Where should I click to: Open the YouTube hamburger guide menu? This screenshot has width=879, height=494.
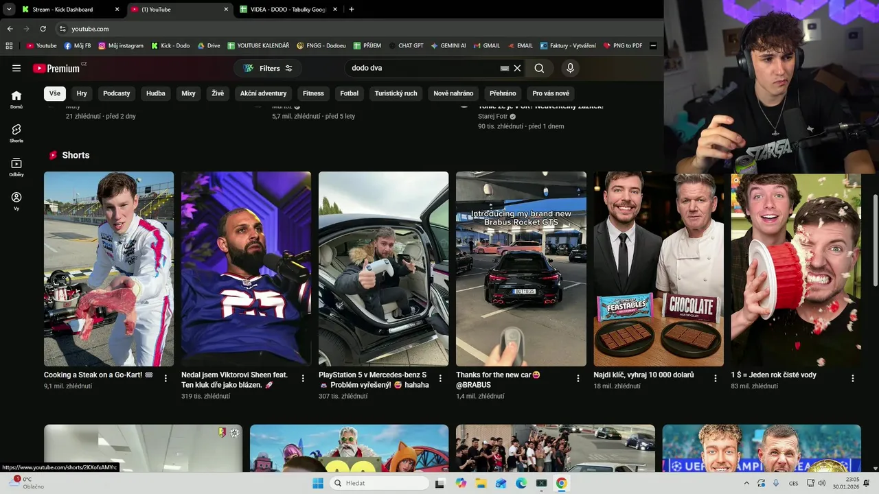[16, 68]
